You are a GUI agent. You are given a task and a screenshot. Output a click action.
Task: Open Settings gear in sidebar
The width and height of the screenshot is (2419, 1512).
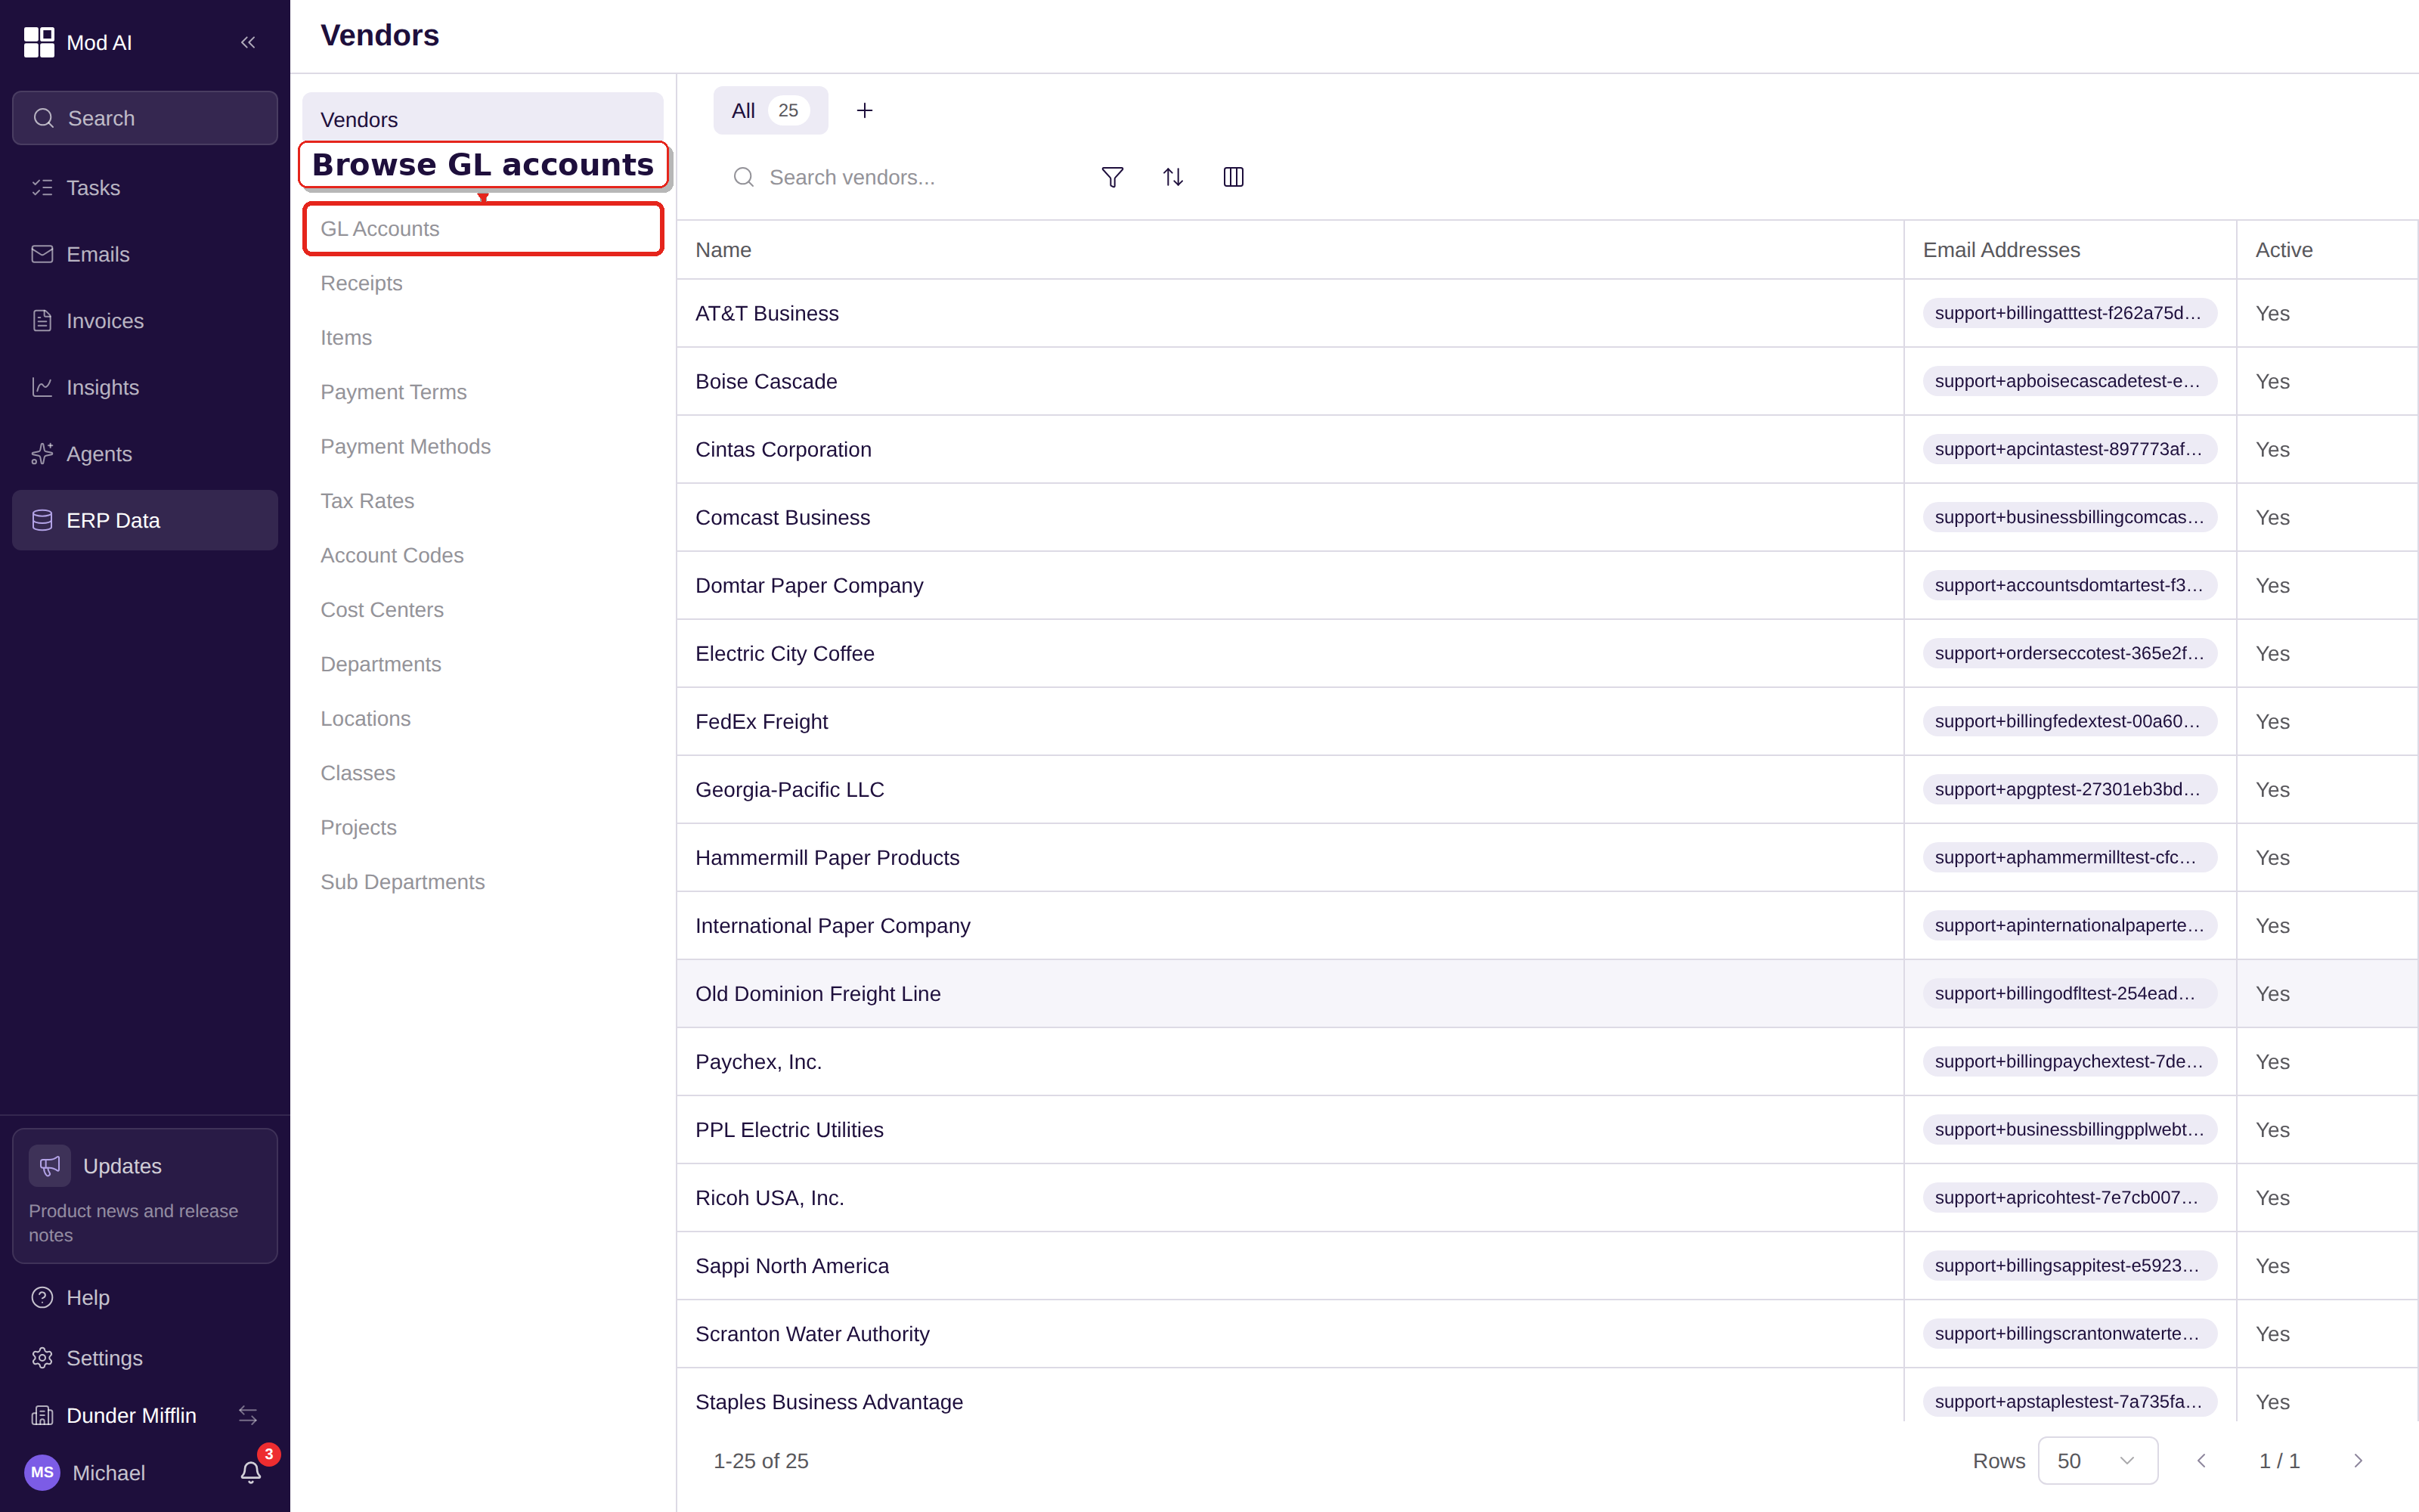pyautogui.click(x=145, y=1358)
